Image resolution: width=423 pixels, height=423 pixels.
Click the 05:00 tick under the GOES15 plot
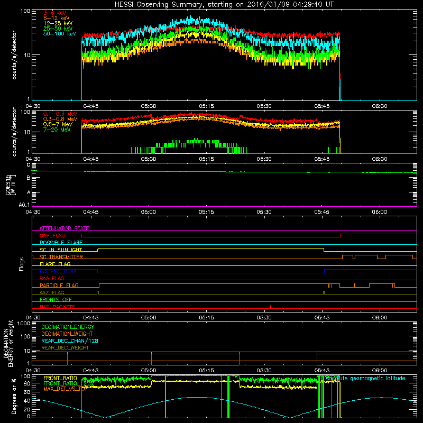coord(149,212)
